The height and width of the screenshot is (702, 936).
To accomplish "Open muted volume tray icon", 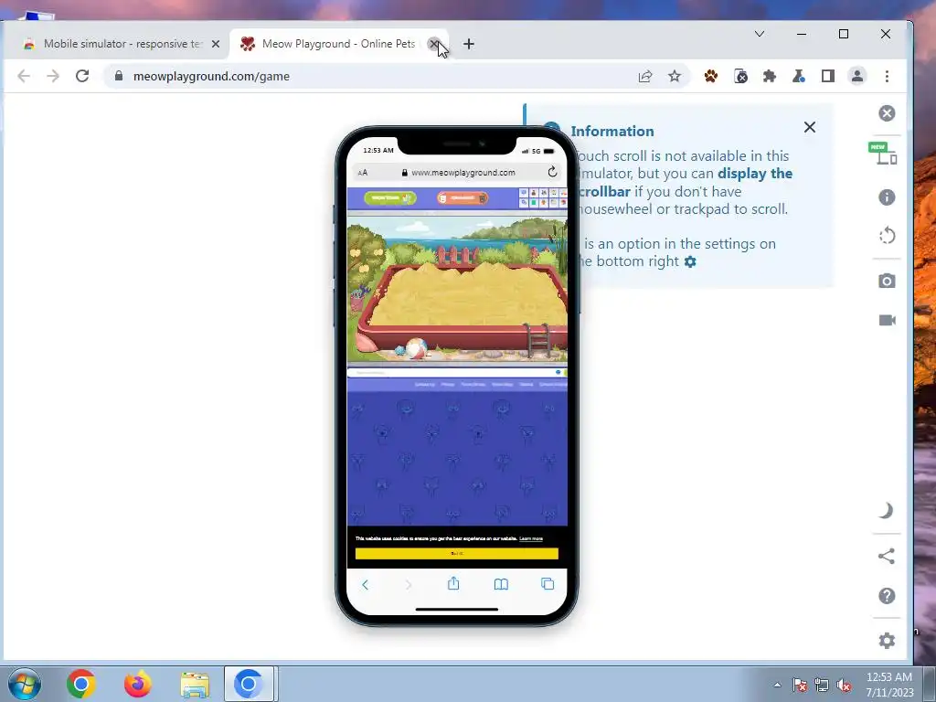I will tap(844, 686).
